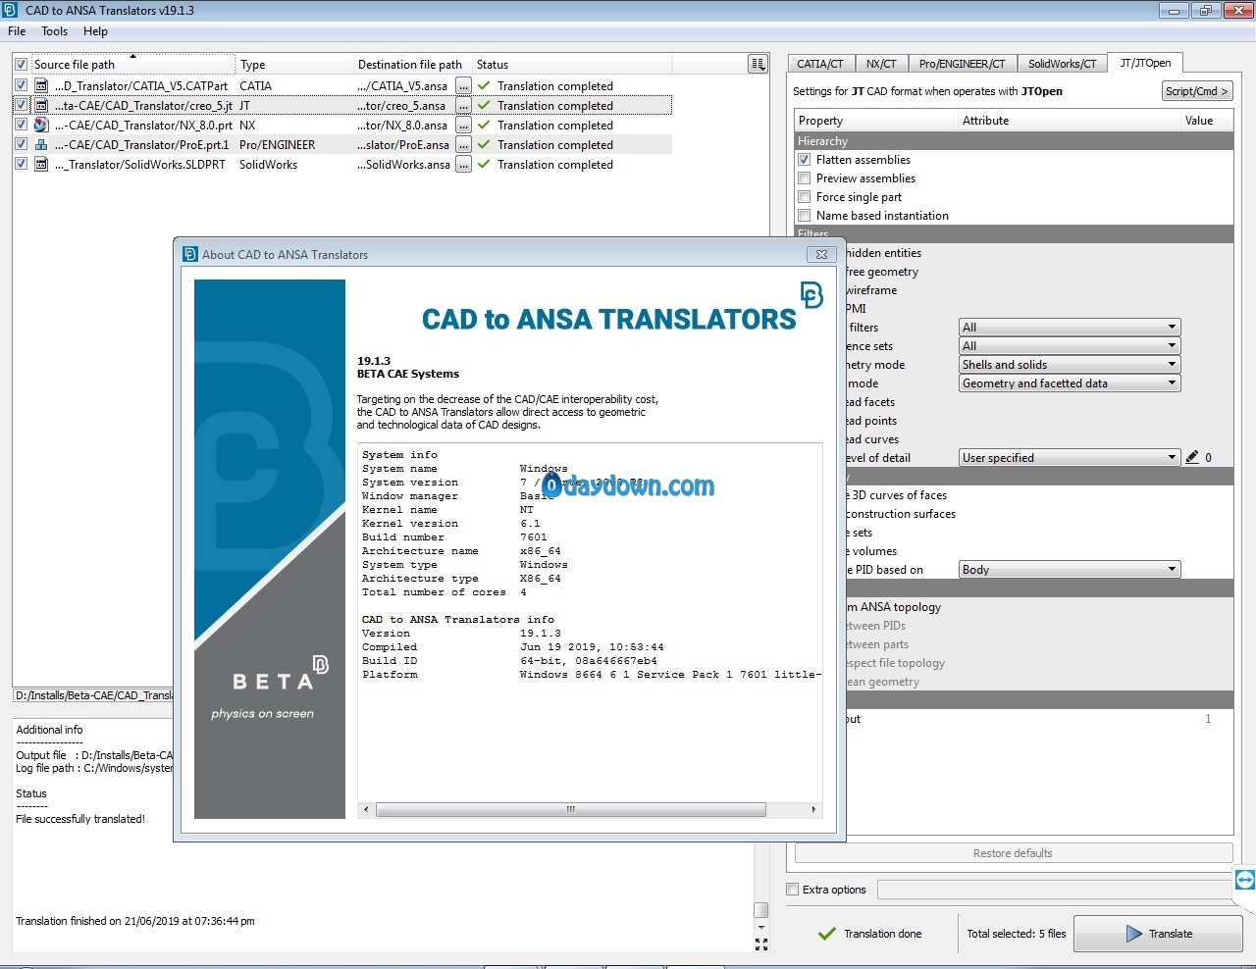
Task: Select the JT/JTOpen tab
Action: [x=1145, y=63]
